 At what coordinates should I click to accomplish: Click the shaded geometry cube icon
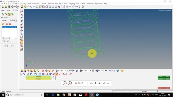(77, 71)
